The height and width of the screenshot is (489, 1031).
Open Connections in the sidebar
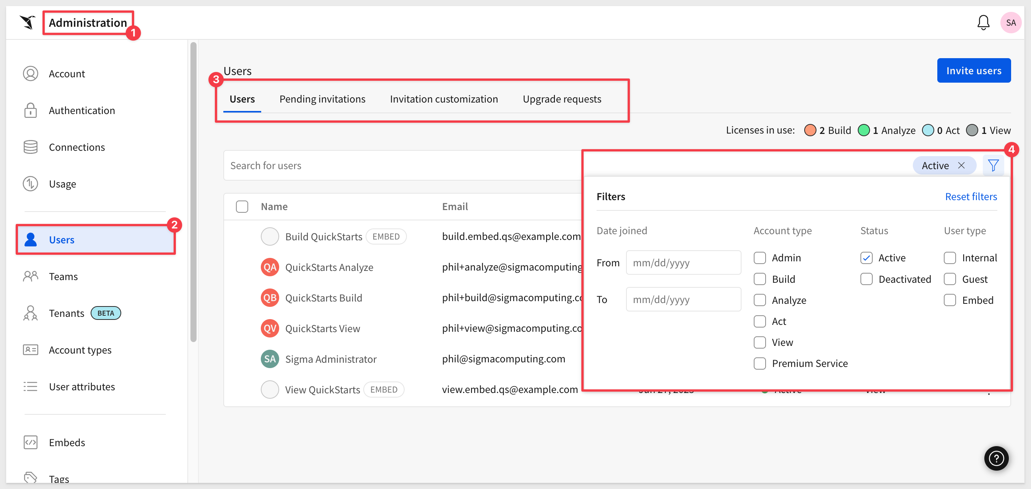[x=77, y=147]
